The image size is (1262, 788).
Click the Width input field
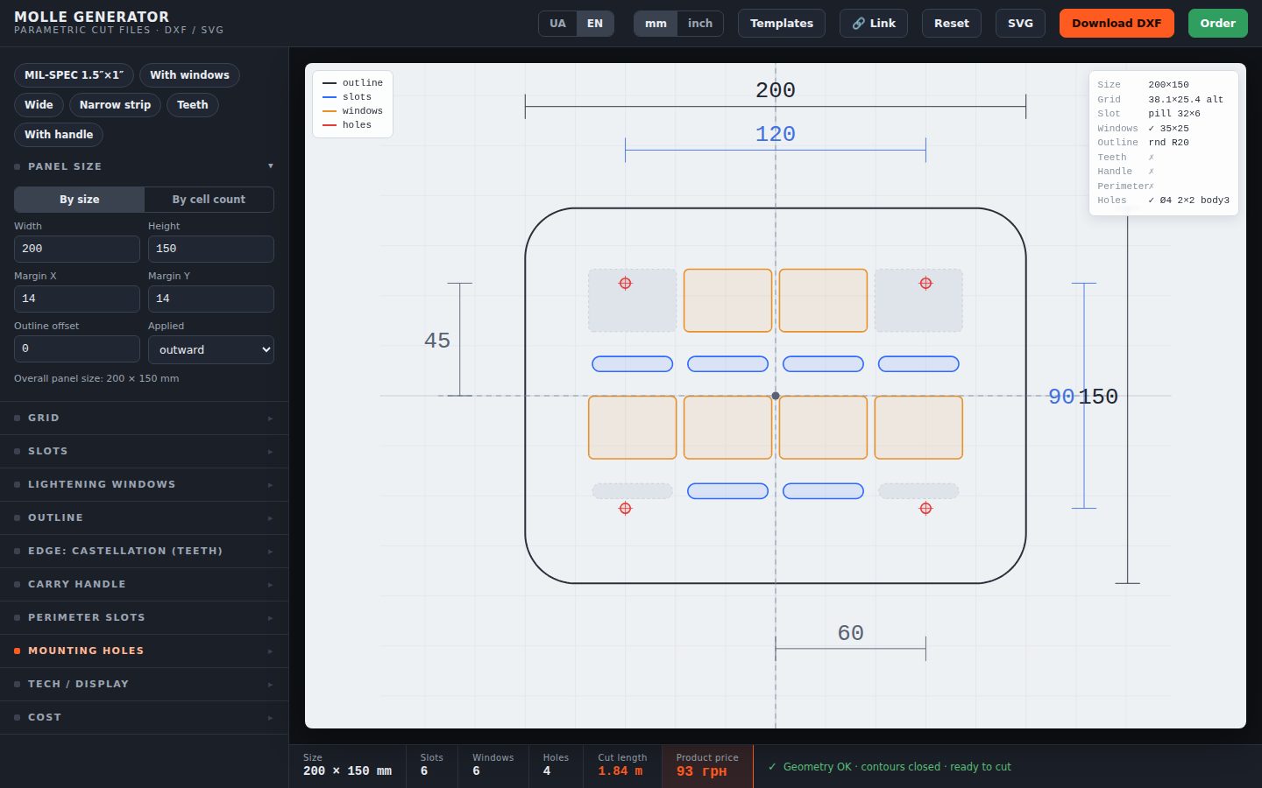77,249
